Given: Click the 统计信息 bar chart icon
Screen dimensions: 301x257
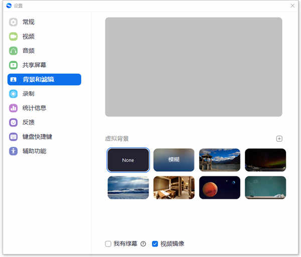Looking at the screenshot, I should [x=13, y=108].
